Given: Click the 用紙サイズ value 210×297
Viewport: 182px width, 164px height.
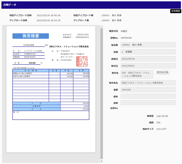Looking at the screenshot, I should (161, 129).
